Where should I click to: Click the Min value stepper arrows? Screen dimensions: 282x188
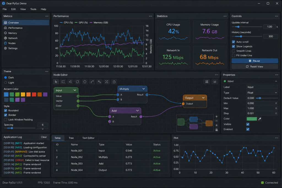click(x=276, y=103)
